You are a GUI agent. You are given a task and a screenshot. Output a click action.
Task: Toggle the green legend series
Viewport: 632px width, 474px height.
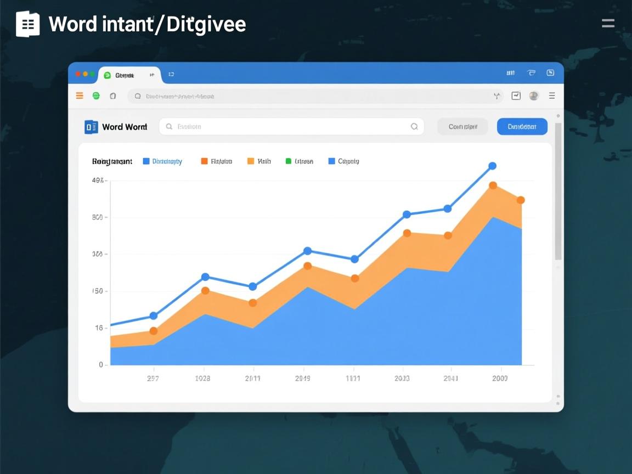coord(299,161)
